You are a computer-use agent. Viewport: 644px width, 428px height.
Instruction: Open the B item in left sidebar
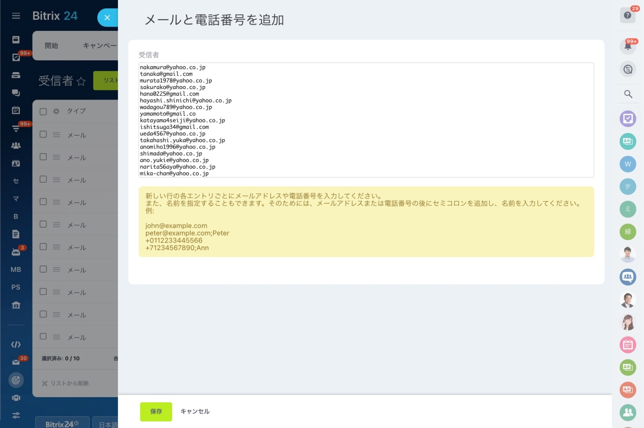16,217
